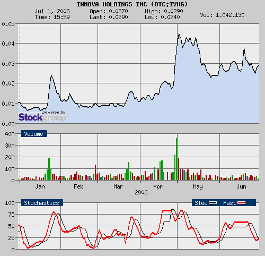Click the 30M volume axis label
Screen dimensions: 265x256
(x=10, y=146)
